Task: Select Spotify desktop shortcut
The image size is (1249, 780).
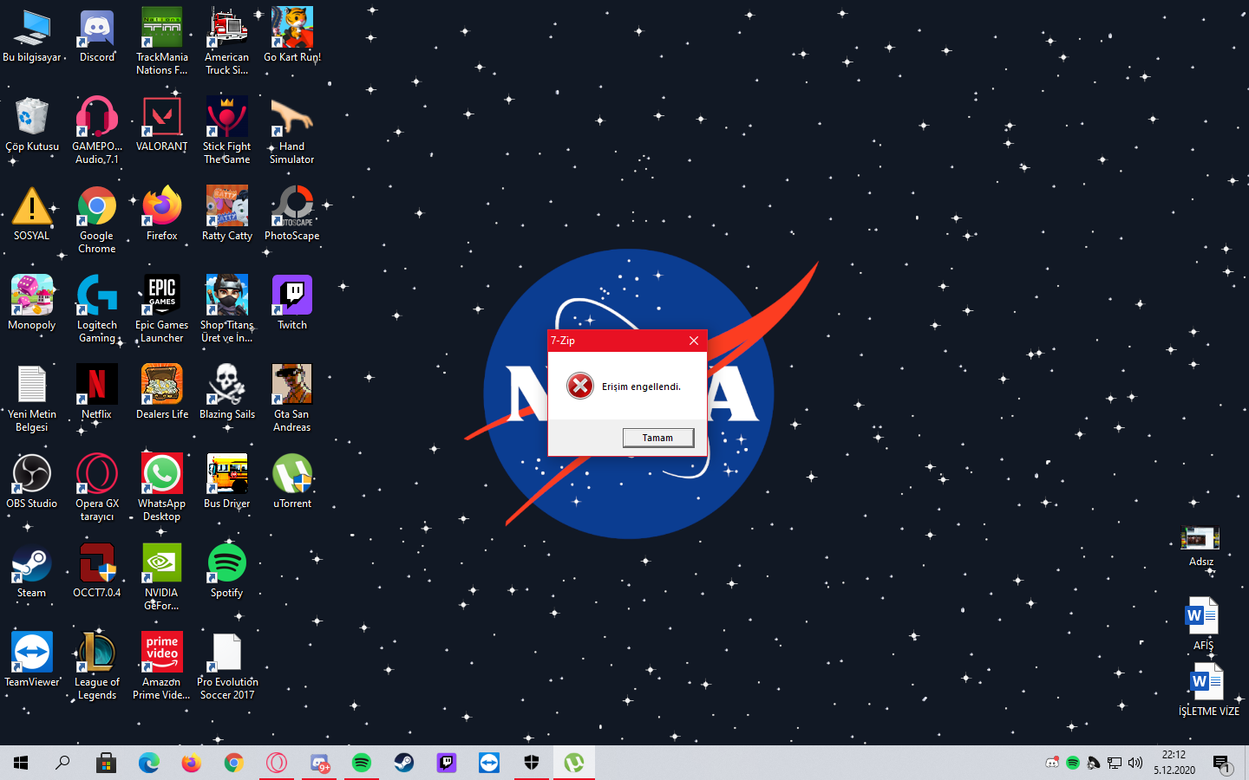Action: 227,572
